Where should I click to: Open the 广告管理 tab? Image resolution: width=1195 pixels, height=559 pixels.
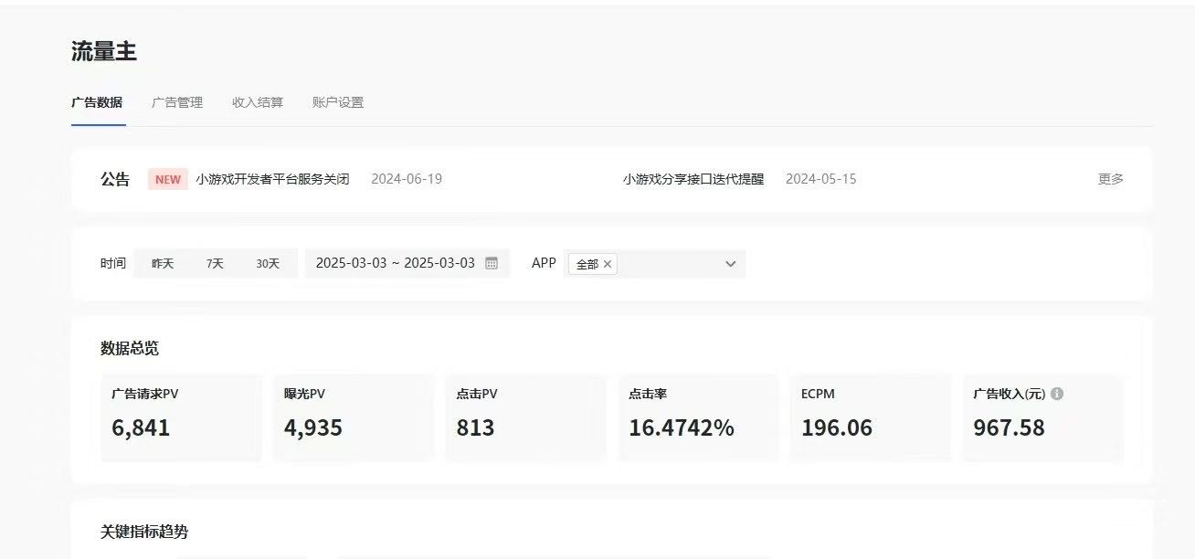pyautogui.click(x=177, y=102)
